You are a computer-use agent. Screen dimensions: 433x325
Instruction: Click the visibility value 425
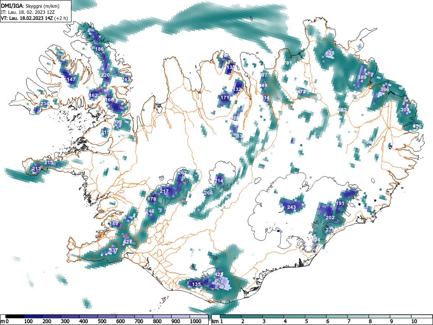coord(219,274)
